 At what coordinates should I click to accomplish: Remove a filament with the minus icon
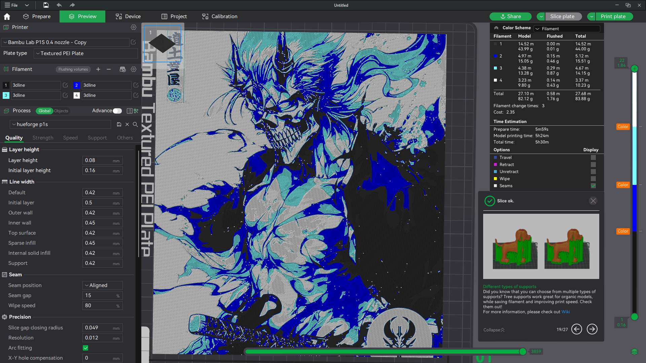[x=109, y=69]
